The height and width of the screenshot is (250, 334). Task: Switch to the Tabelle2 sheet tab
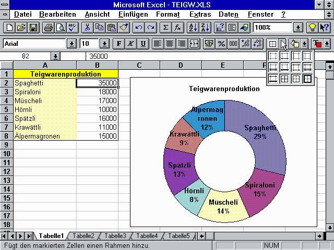tap(83, 236)
